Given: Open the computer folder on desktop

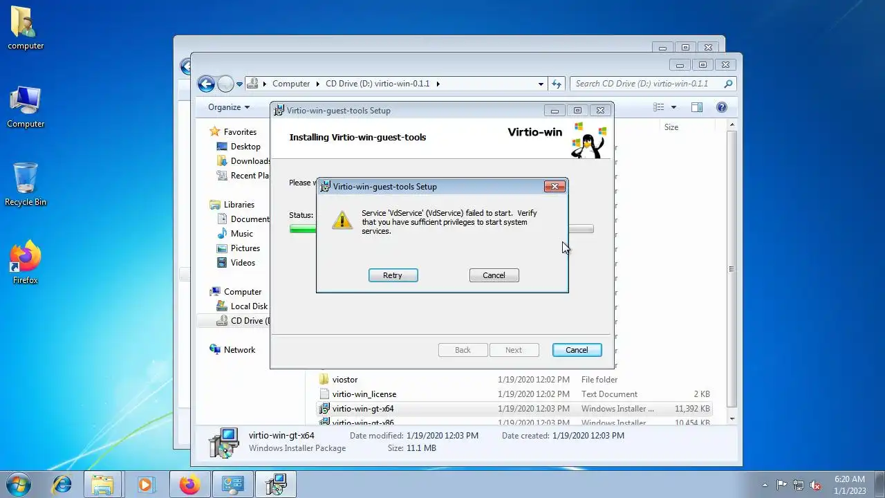Looking at the screenshot, I should point(26,29).
